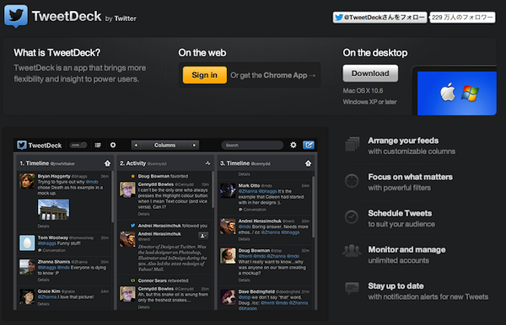The height and width of the screenshot is (325, 506).
Task: Click activity pulse icon on 2. Activity column
Action: coord(207,163)
